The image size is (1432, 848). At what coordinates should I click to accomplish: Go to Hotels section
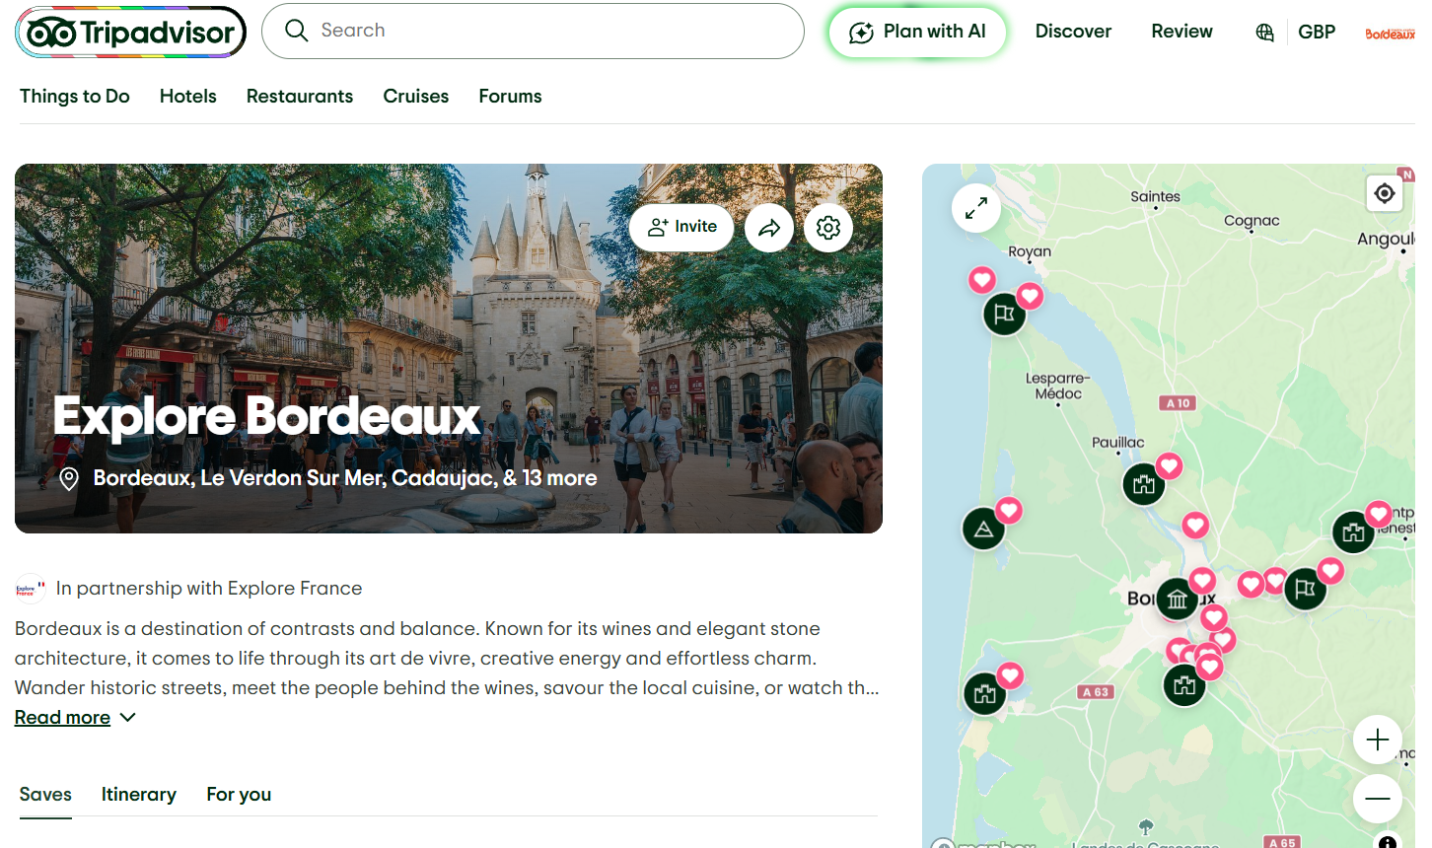click(x=188, y=96)
